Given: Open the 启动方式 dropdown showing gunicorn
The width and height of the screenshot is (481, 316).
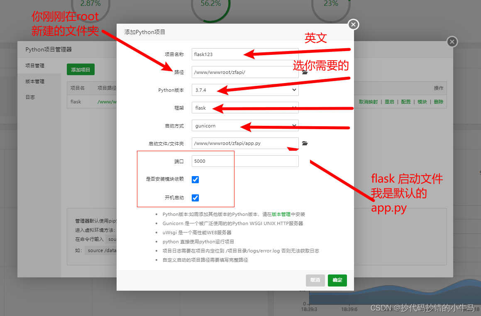Looking at the screenshot, I should (x=245, y=125).
